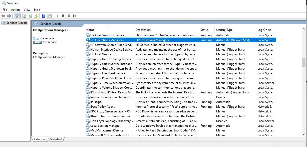
Task: Open the Help menu
Action: click(37, 10)
